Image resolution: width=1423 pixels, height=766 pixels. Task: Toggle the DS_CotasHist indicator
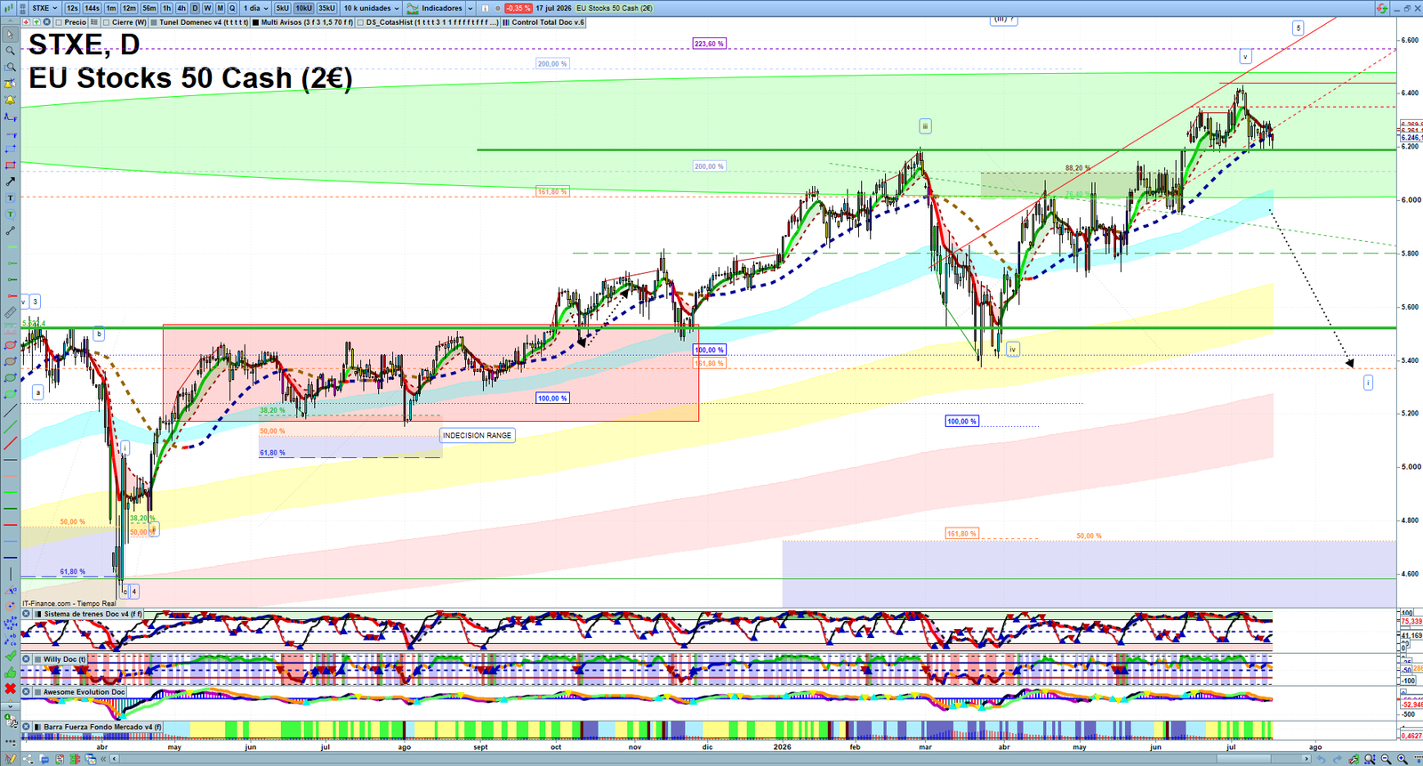point(360,22)
